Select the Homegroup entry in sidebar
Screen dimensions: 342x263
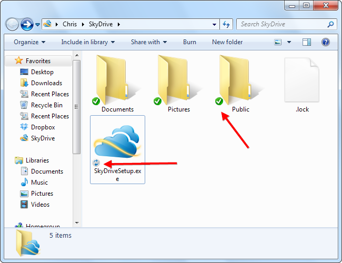43,225
